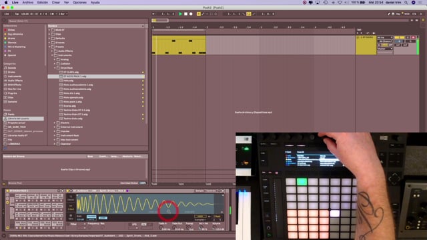Open the quantization menu showing 1 Bar
The image size is (427, 240).
[x=63, y=14]
